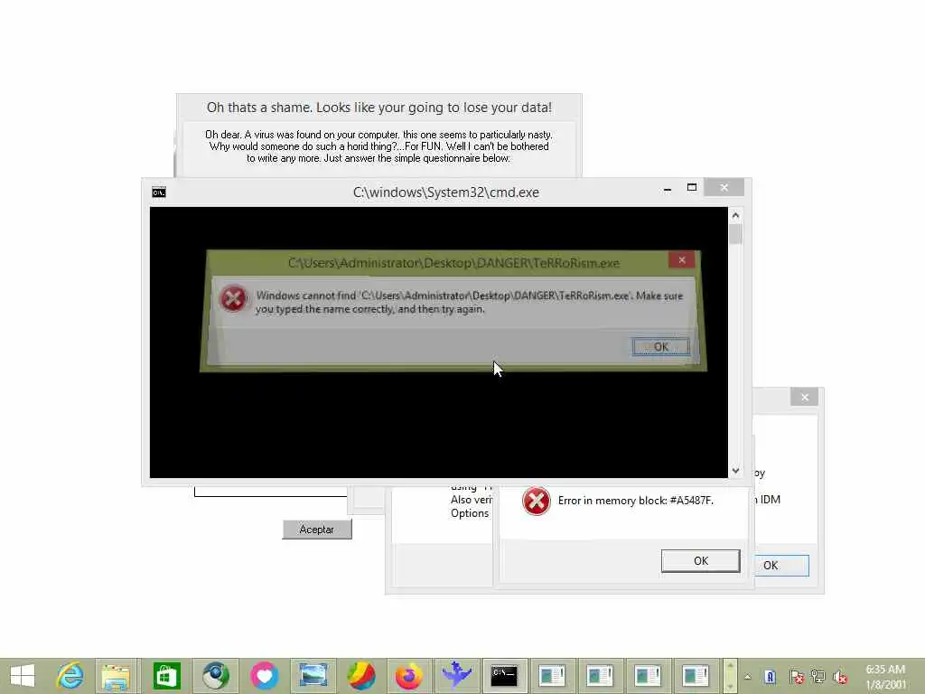
Task: Click the 'C:\windows\System32\cmd.exe' title text
Action: [446, 192]
